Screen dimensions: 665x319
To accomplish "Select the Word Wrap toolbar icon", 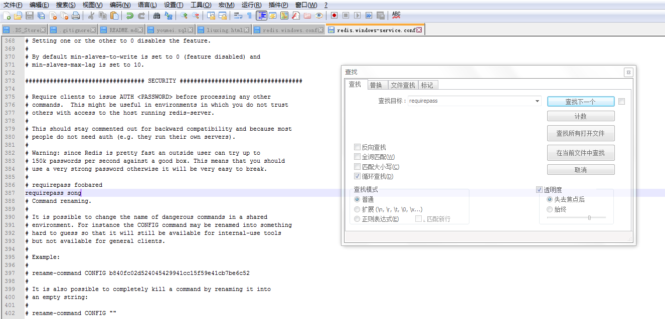I will [x=236, y=16].
